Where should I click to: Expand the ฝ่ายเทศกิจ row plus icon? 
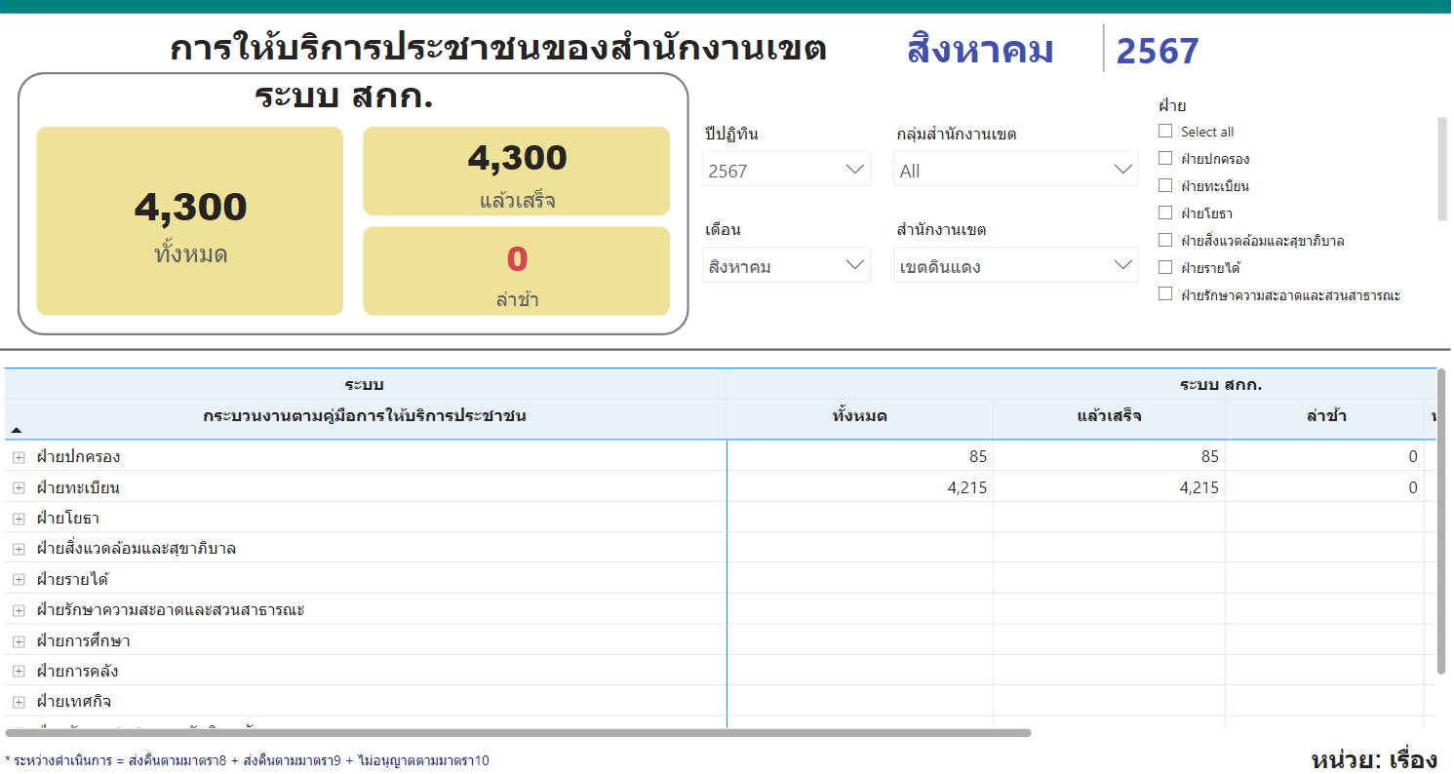pyautogui.click(x=19, y=702)
